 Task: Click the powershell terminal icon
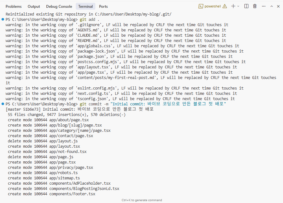(201, 6)
